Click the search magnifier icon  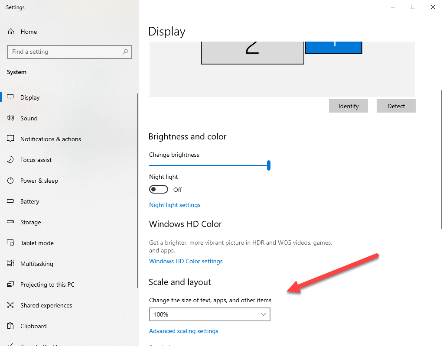125,52
